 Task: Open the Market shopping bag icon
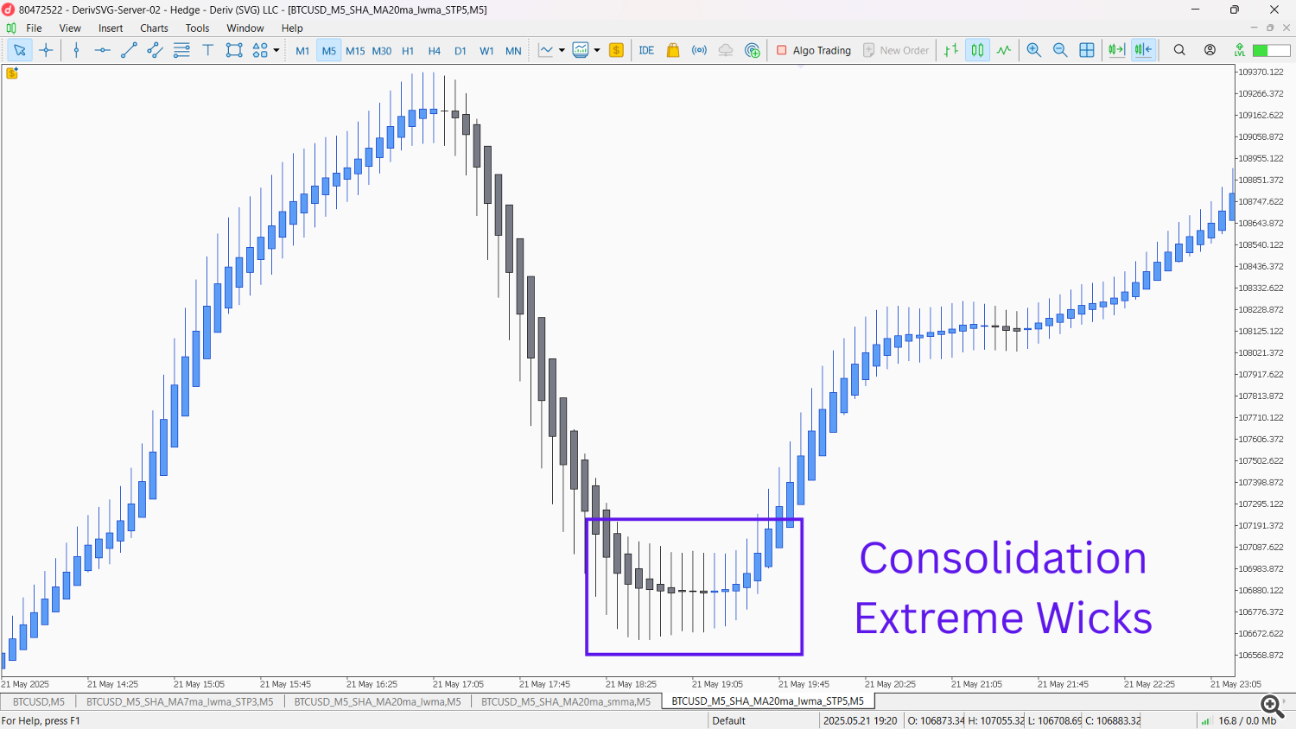pos(673,50)
